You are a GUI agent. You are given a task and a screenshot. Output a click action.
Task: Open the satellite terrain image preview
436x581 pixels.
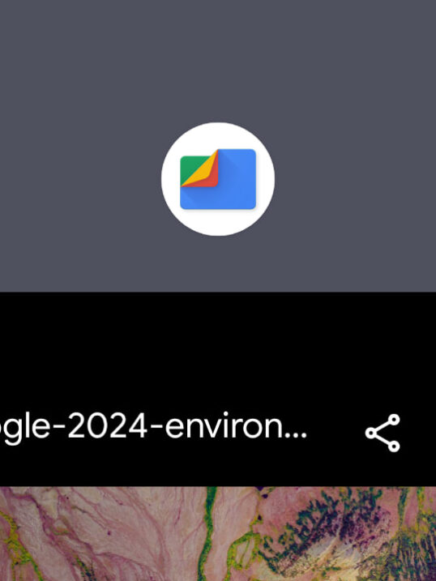pyautogui.click(x=218, y=533)
